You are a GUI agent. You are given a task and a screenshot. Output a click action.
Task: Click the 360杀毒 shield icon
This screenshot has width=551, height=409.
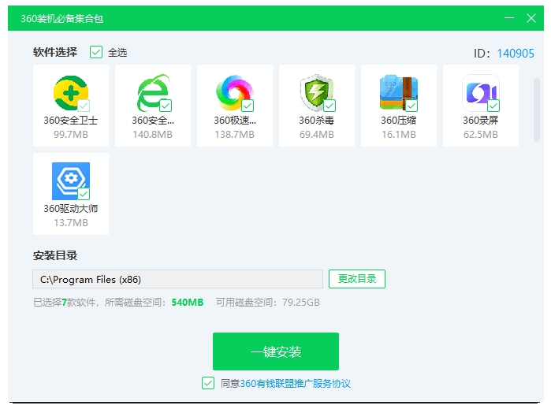(x=317, y=93)
